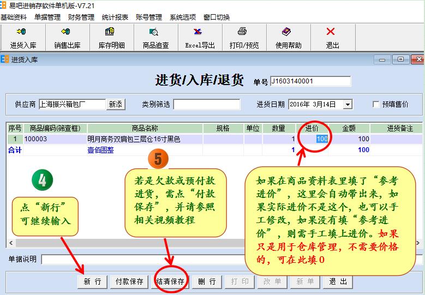Open the 库存明细 inventory details icon
Viewport: 425px width, 295px height.
pos(111,37)
